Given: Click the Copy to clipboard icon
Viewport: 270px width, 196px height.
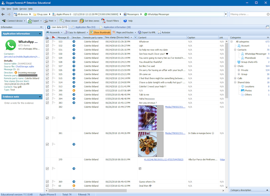Looking at the screenshot, I should (x=66, y=32).
